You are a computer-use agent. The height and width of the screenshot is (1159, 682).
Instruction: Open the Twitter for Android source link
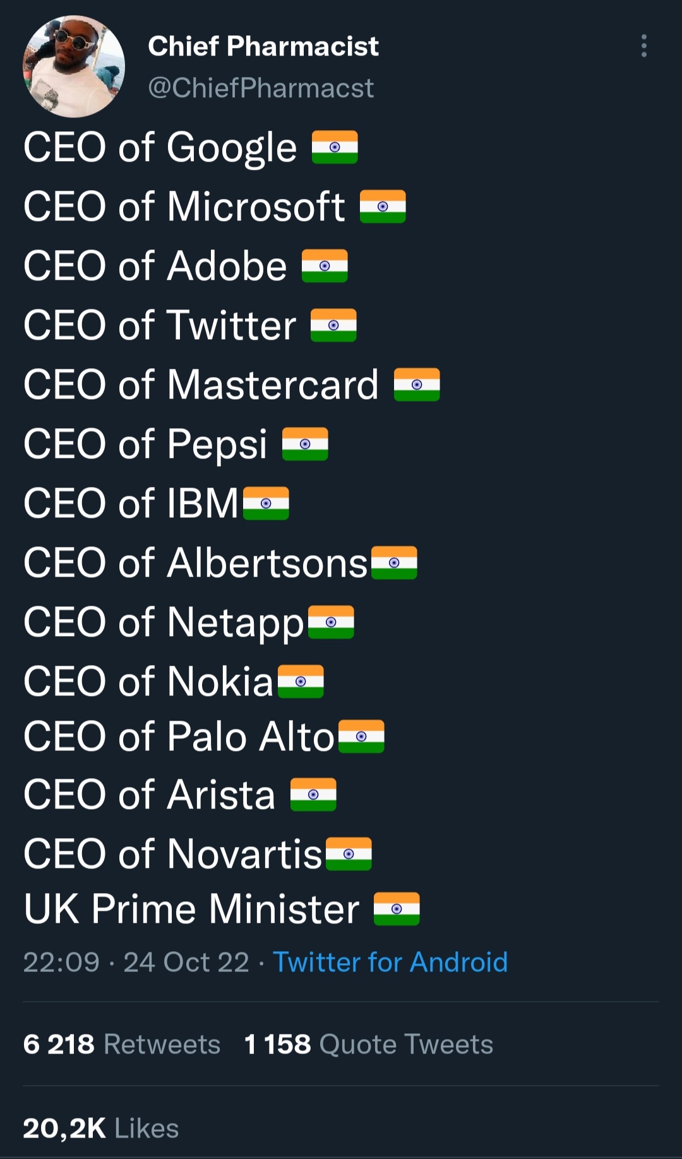coord(390,962)
